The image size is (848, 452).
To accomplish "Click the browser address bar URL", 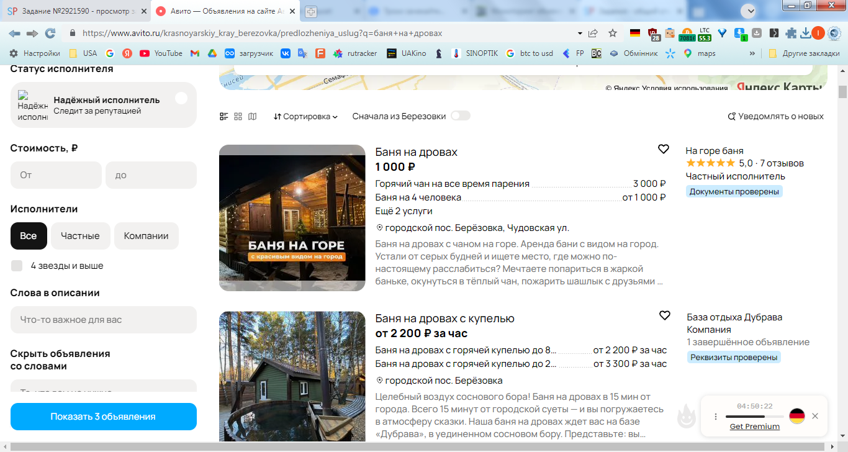I will [x=262, y=34].
